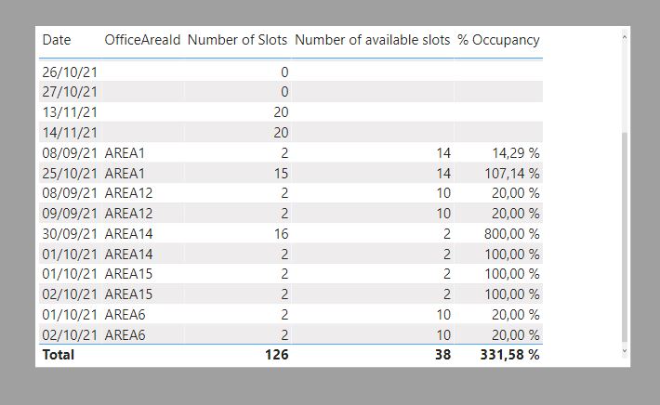Viewport: 660px width, 405px height.
Task: Click the total occupancy 331,58 %
Action: 509,355
